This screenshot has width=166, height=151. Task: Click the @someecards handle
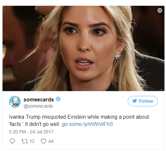tap(38, 106)
